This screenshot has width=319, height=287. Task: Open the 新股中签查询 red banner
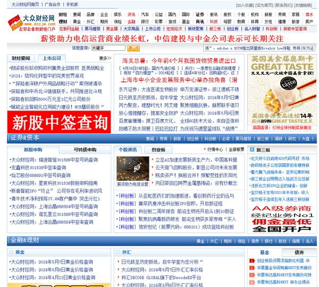coord(59,122)
